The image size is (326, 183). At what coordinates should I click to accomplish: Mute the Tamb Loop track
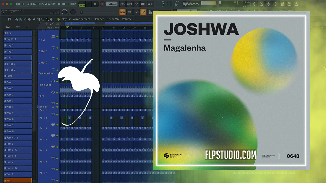point(57,92)
